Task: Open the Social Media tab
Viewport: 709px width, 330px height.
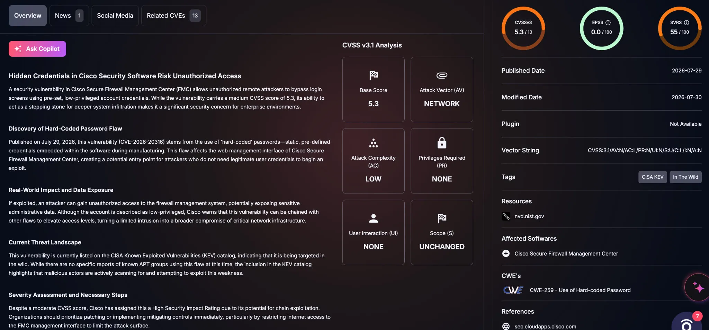Action: [x=115, y=16]
